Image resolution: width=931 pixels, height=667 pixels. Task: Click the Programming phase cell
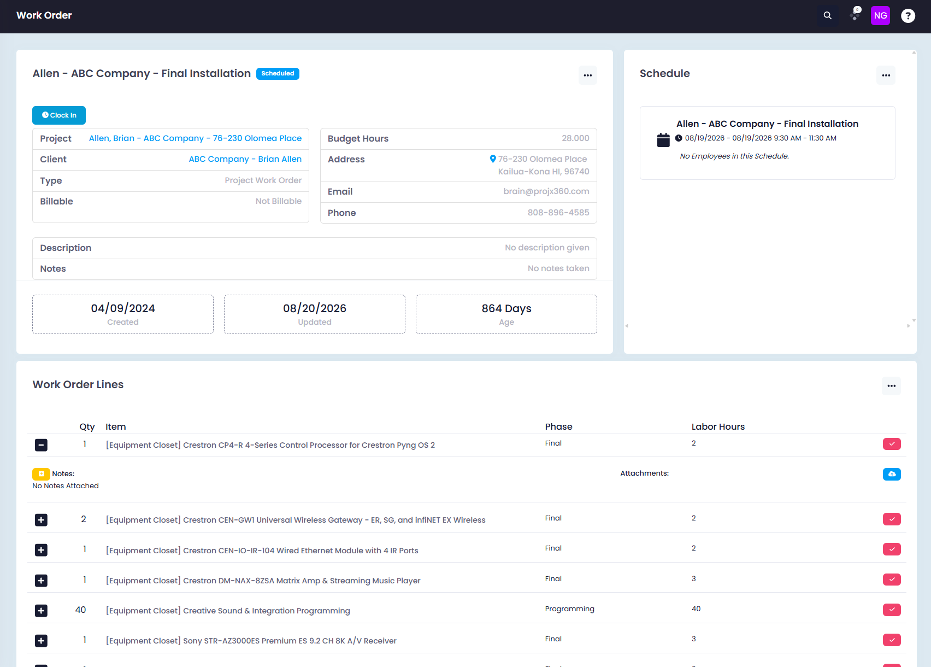(x=569, y=609)
